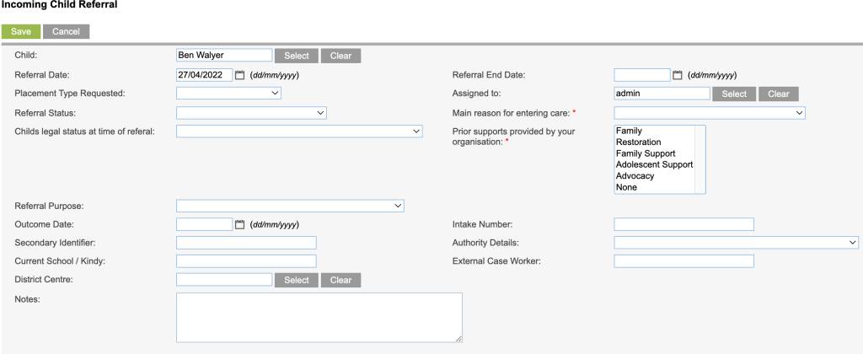Open the Referral Date calendar picker
Image resolution: width=863 pixels, height=354 pixels.
click(239, 75)
